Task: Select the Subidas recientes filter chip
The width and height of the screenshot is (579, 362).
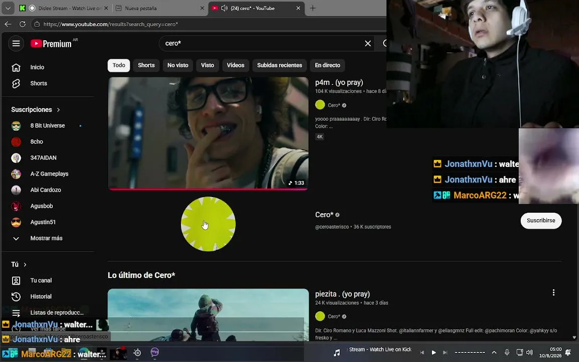Action: 279,65
